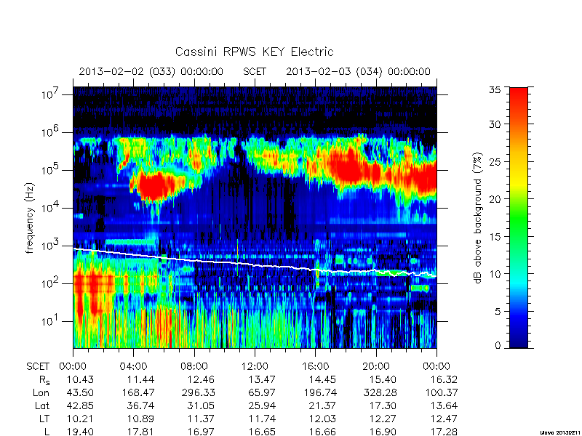Click the time tick label '20:00'

click(x=375, y=367)
